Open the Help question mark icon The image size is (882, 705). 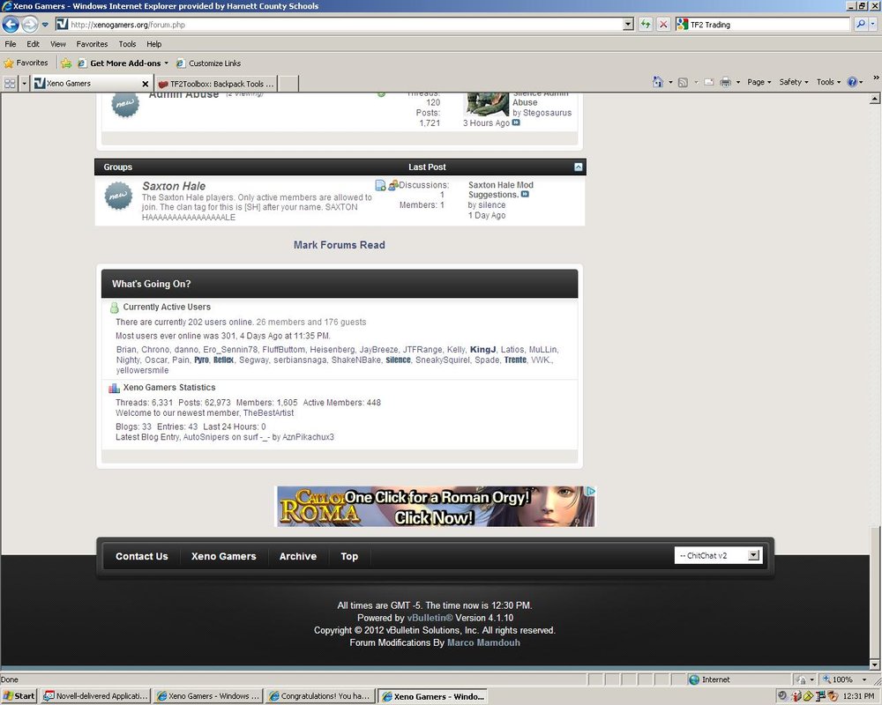852,82
